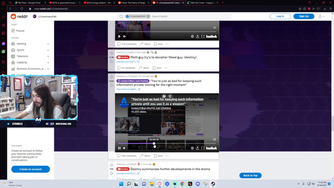The width and height of the screenshot is (334, 188).
Task: Open more options on Meth guy post
Action: [166, 68]
